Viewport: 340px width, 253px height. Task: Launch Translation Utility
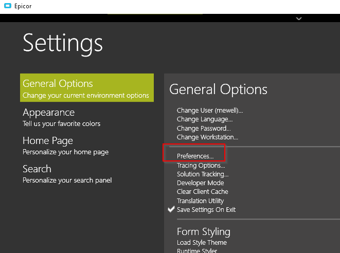tap(200, 201)
